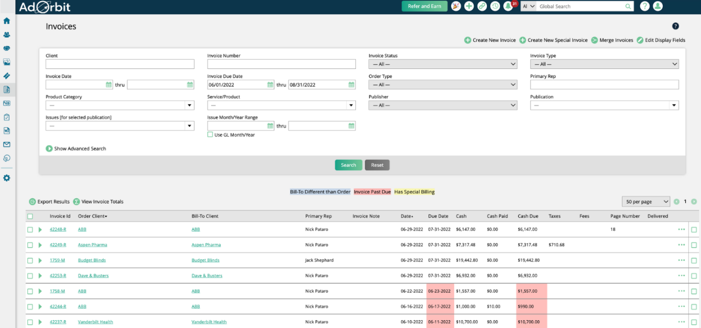Open the payments money icon in sidebar

point(7,103)
